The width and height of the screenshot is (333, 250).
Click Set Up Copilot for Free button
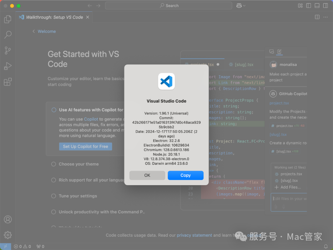tap(85, 147)
